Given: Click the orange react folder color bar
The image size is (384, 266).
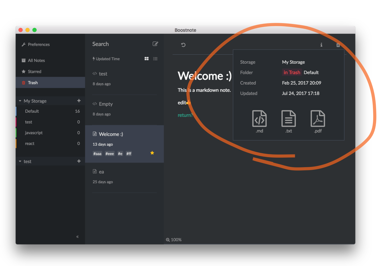Looking at the screenshot, I should [x=16, y=144].
